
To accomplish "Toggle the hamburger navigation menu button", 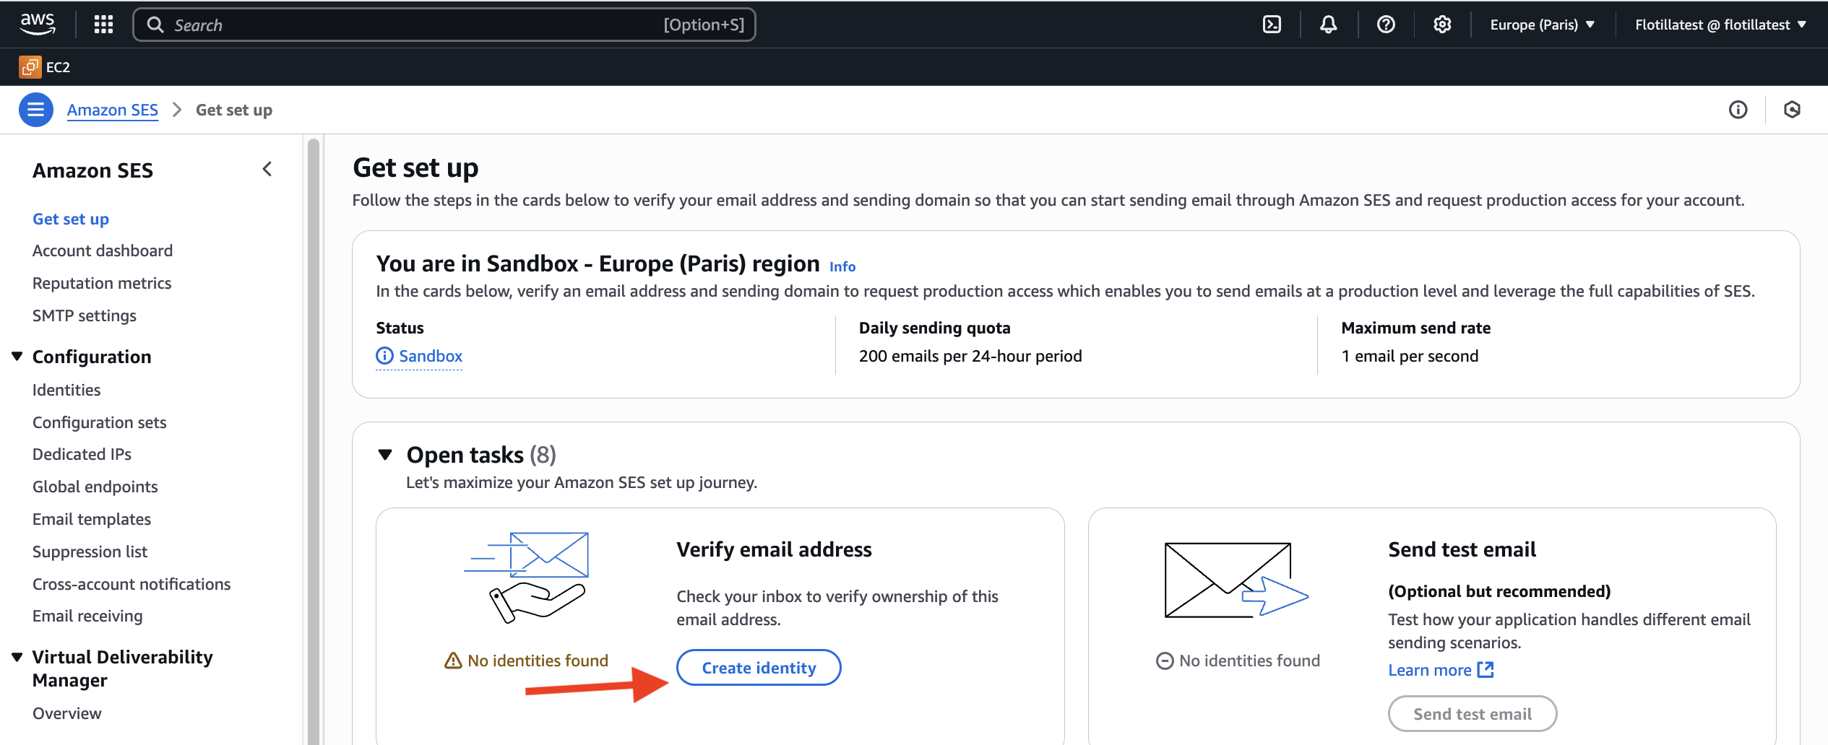I will [35, 110].
